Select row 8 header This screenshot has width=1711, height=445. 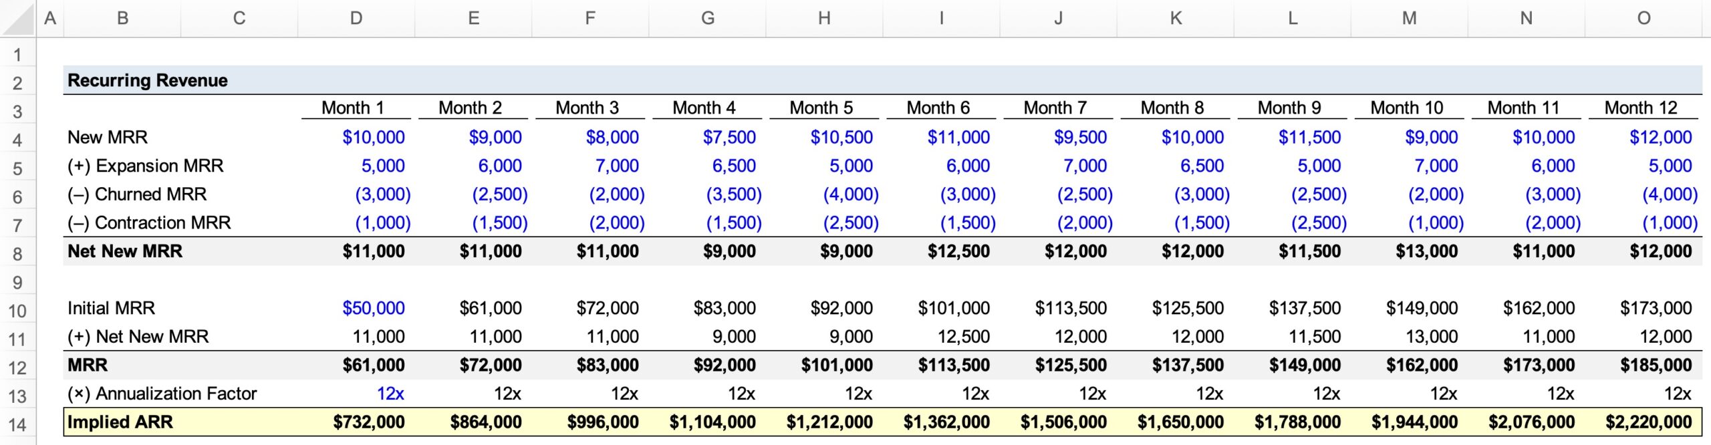pyautogui.click(x=18, y=253)
